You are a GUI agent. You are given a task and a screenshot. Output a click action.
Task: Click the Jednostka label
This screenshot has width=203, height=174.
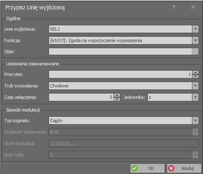point(134,97)
